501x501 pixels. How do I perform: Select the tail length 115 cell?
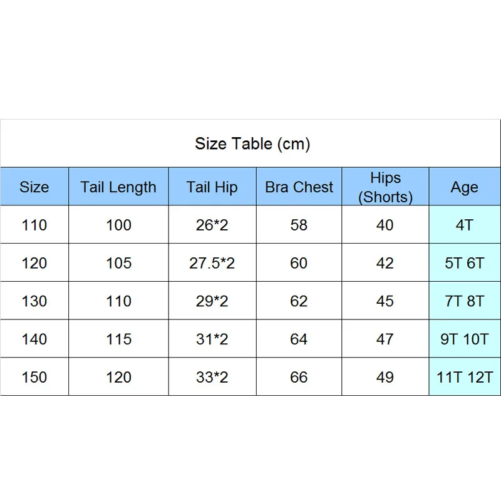pos(118,339)
